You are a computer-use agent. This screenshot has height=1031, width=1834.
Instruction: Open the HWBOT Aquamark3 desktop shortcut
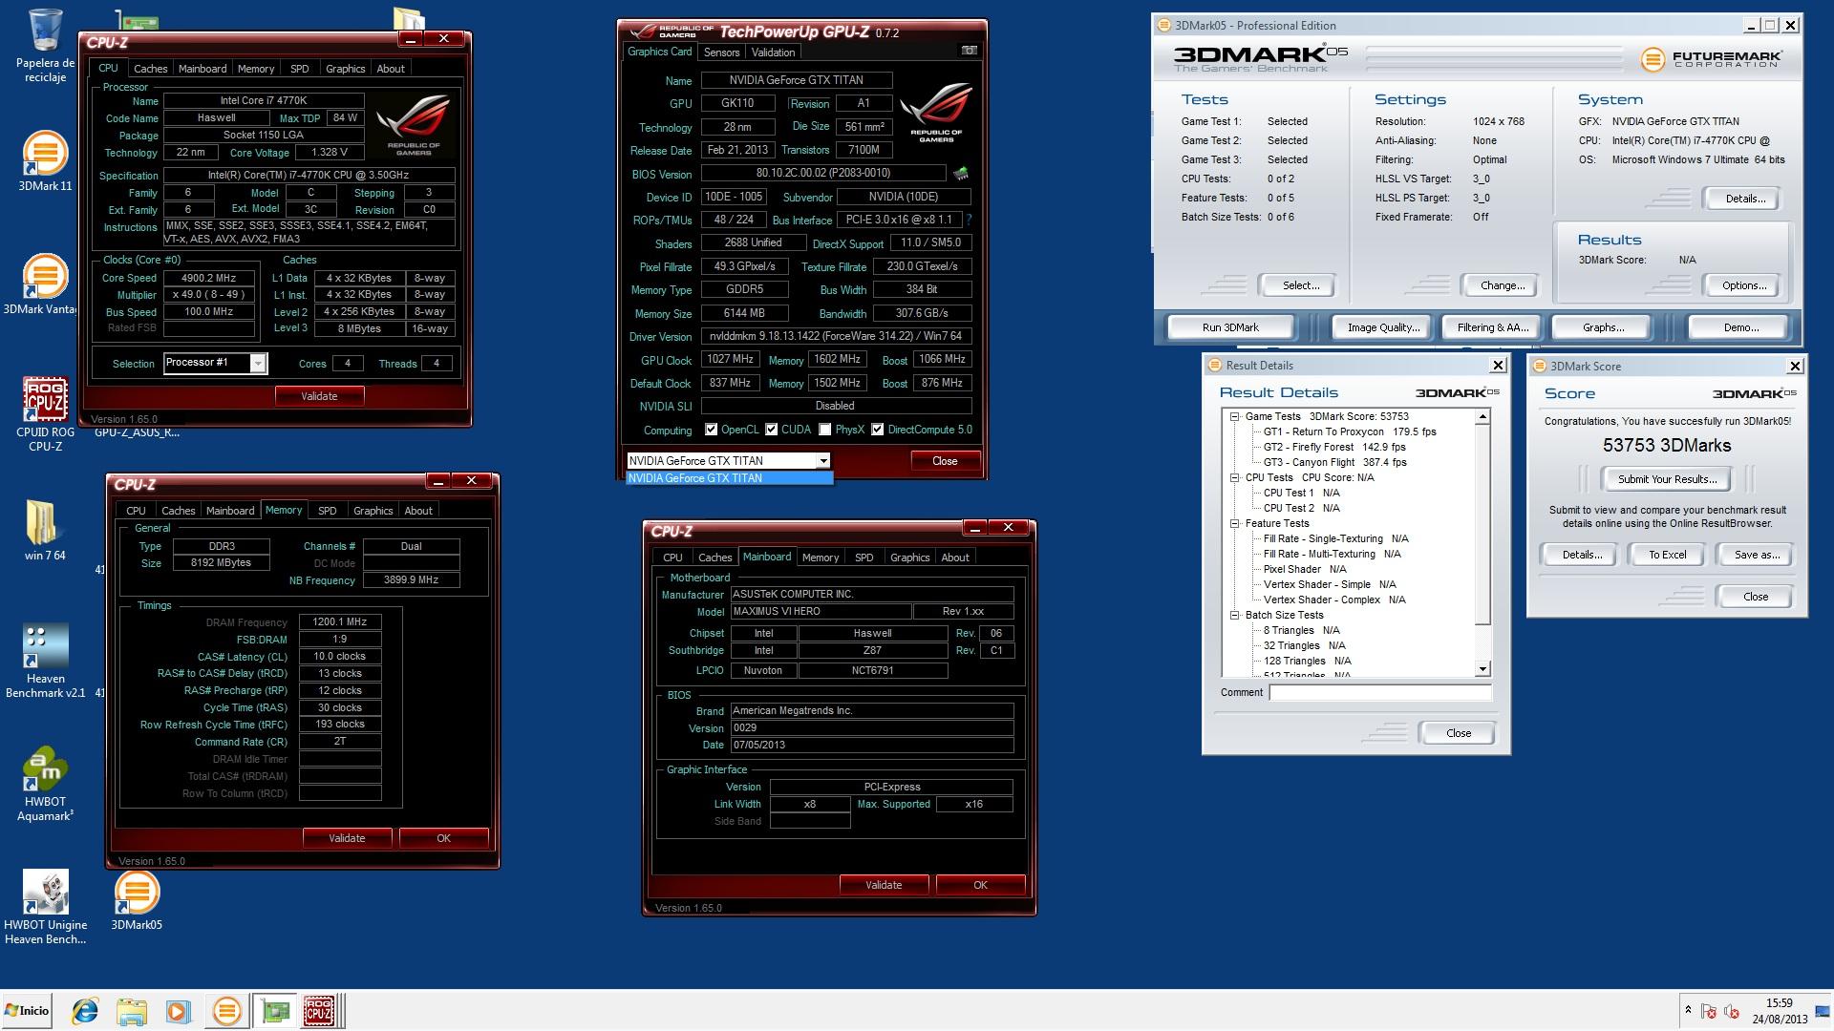coord(45,784)
